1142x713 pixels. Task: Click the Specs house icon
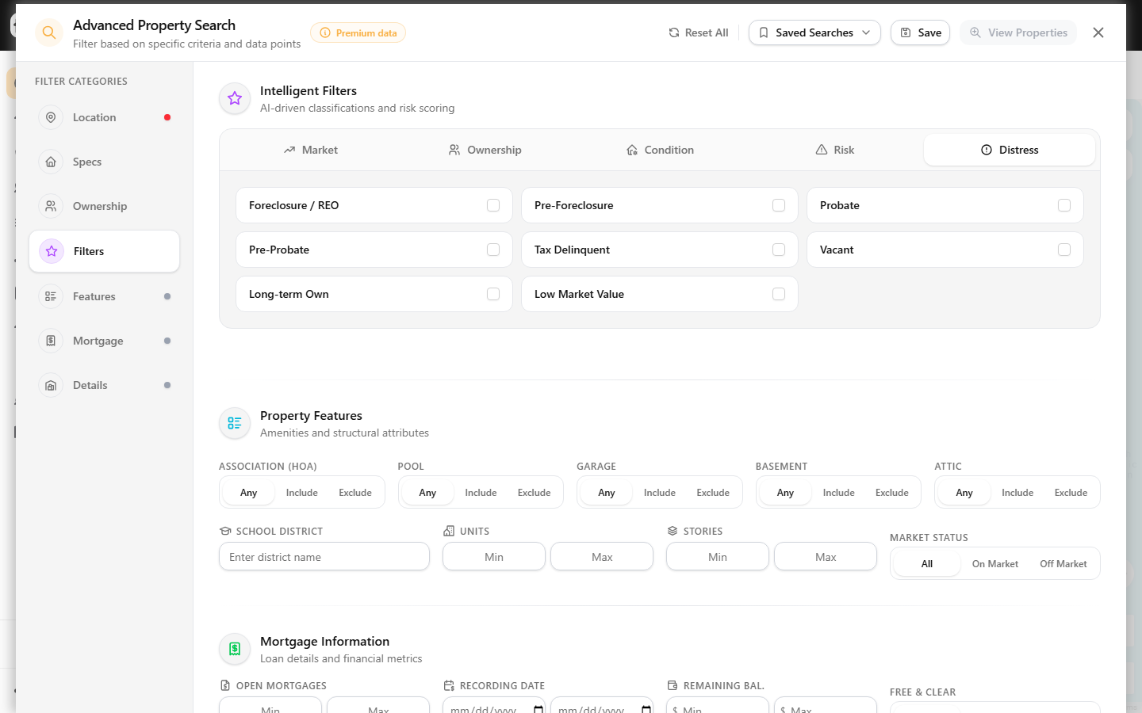51,162
